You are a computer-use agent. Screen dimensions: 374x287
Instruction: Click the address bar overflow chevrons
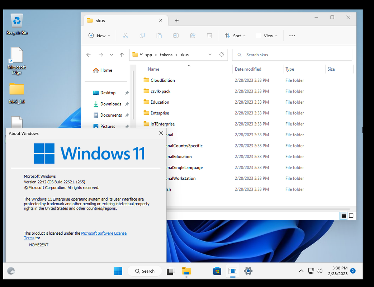[x=141, y=55]
